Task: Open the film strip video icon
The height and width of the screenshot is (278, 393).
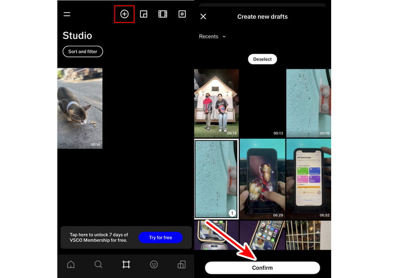Action: click(163, 14)
